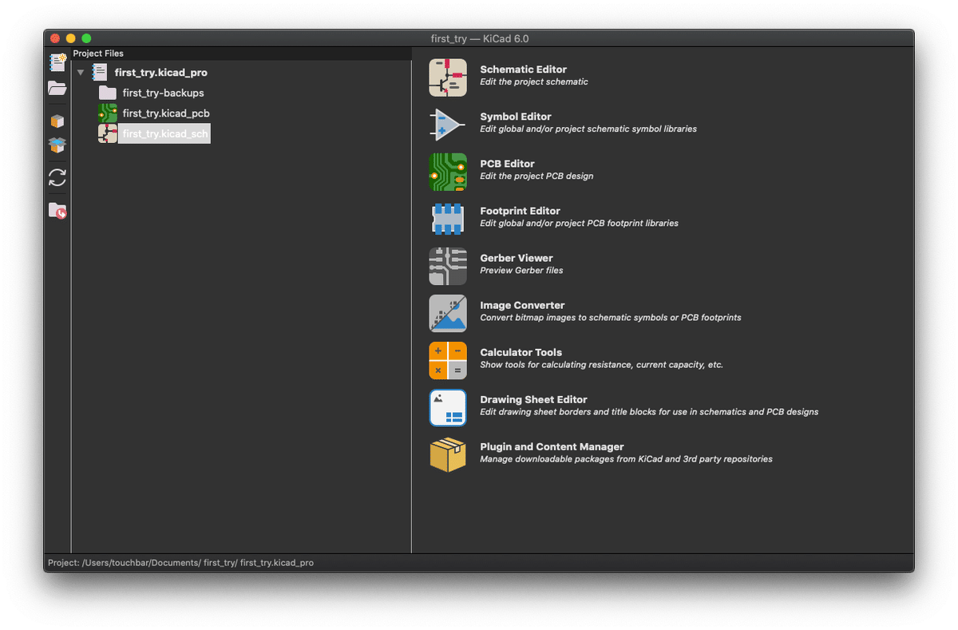Archive project files with the box icon
Viewport: 958px width, 630px height.
57,121
